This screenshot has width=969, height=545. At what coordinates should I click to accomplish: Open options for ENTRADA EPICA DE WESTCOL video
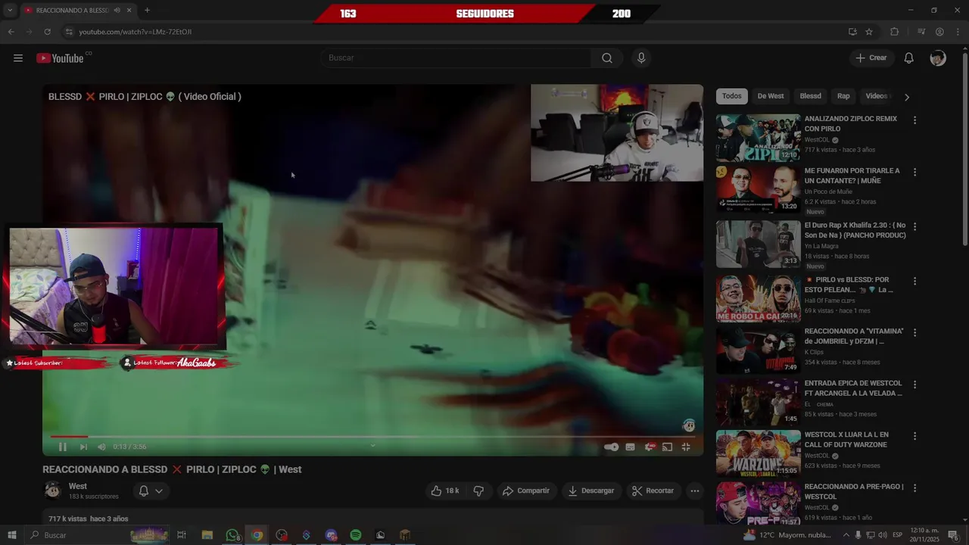[914, 385]
